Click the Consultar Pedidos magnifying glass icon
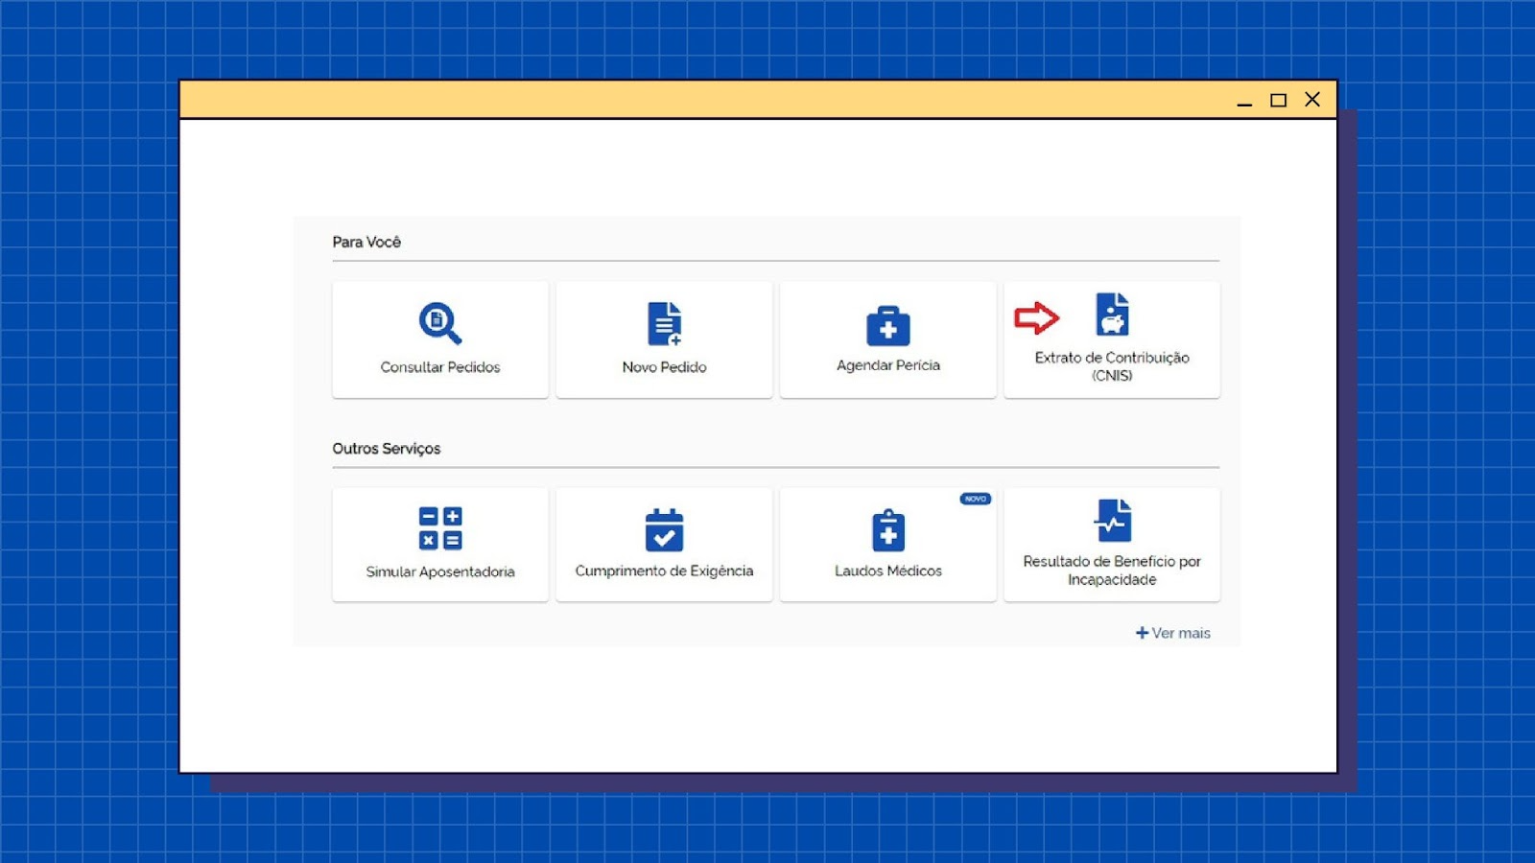This screenshot has width=1535, height=863. point(439,323)
